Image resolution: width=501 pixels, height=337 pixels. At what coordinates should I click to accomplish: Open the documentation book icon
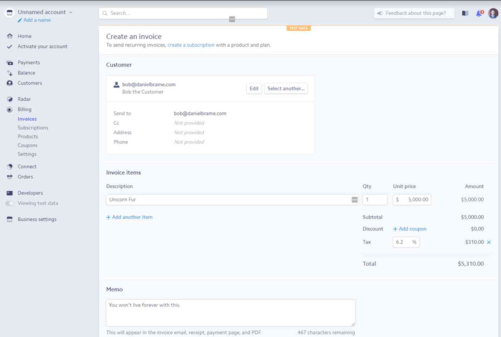click(x=464, y=13)
